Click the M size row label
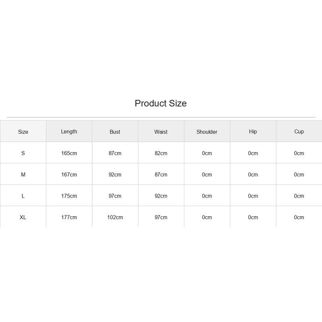The height and width of the screenshot is (322, 322). [23, 174]
